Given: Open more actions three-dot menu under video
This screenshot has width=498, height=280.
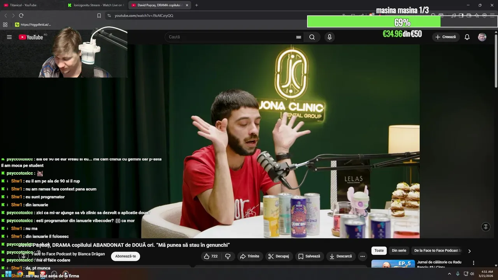Looking at the screenshot, I should (x=362, y=256).
